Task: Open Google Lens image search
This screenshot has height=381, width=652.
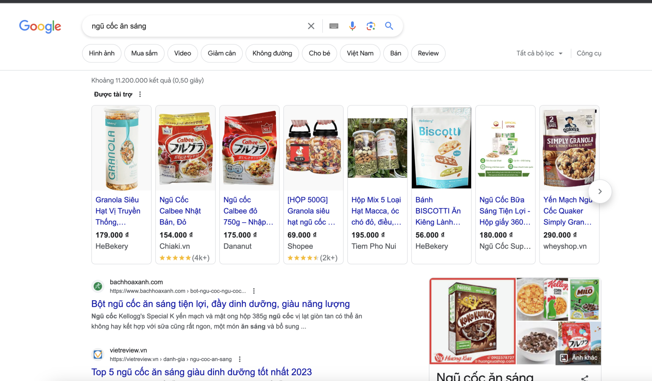Action: tap(371, 26)
